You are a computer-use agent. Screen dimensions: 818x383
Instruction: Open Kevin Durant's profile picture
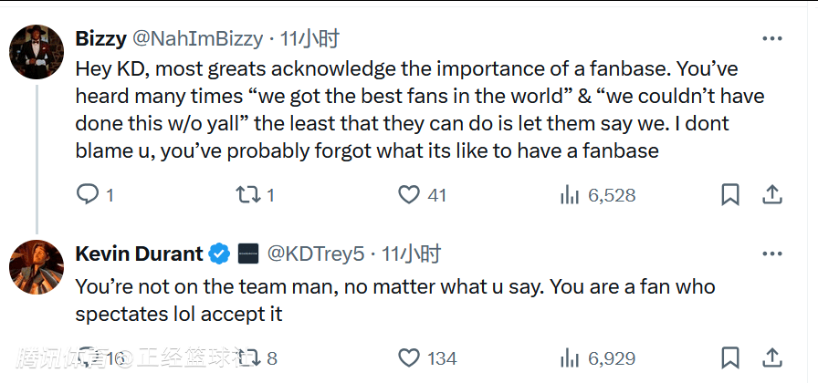(36, 267)
